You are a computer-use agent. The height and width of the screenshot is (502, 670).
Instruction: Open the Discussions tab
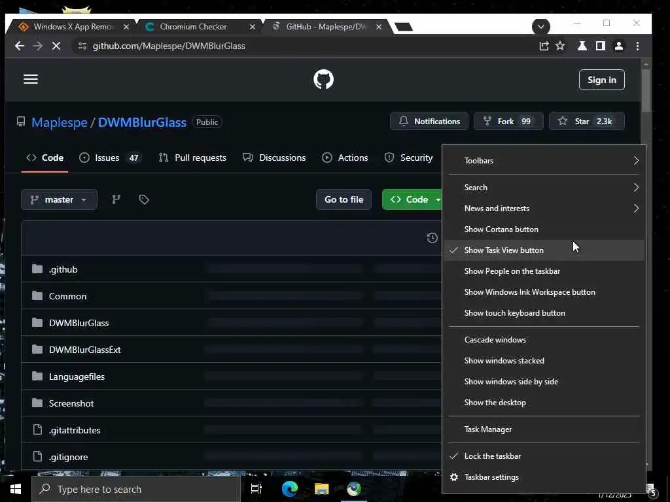click(x=274, y=158)
